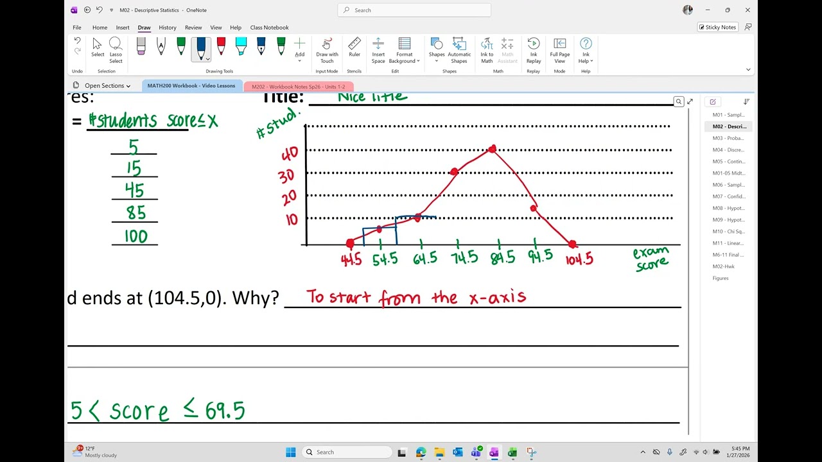
Task: Open Excel from taskbar
Action: 512,452
